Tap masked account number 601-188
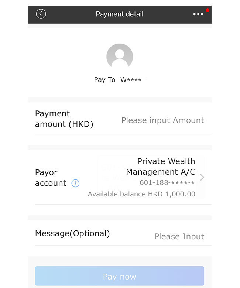 coord(167,182)
